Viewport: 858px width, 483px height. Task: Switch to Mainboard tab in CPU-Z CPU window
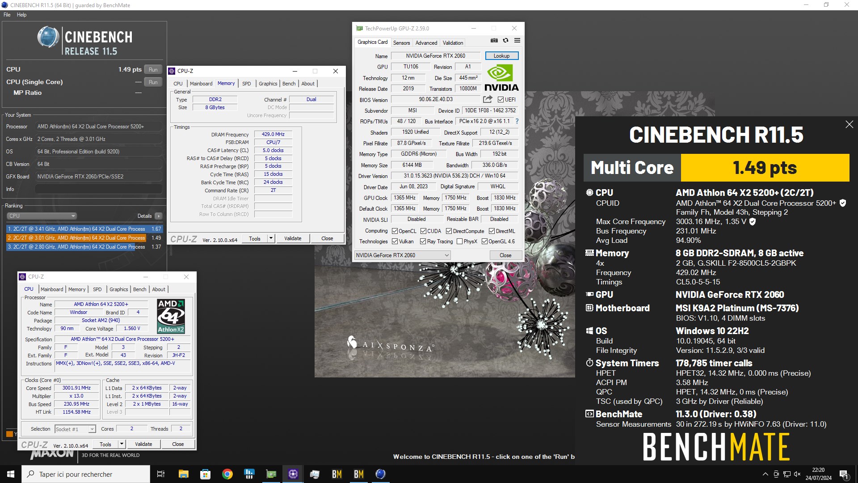click(x=52, y=289)
